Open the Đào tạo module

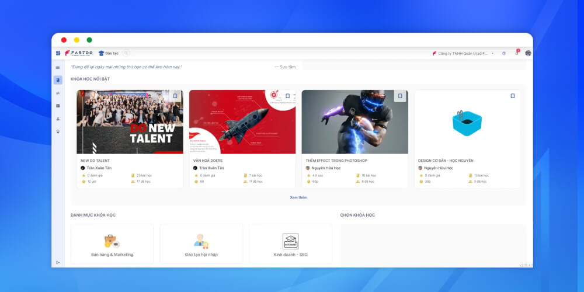[x=109, y=53]
